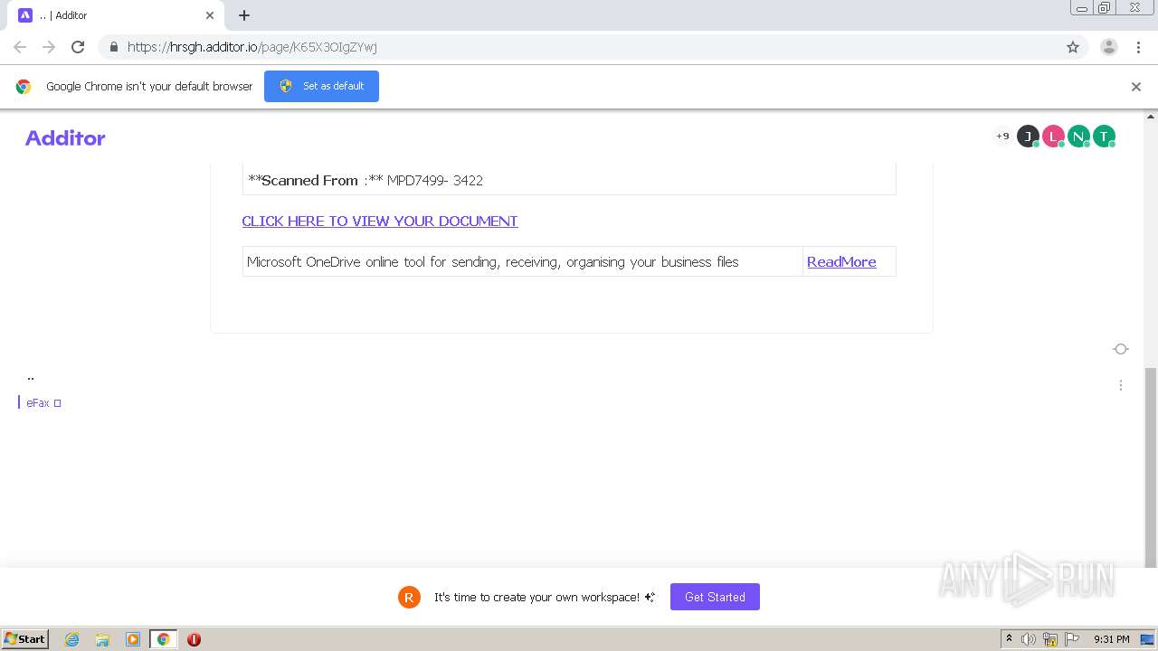1158x651 pixels.
Task: Select the Additor browser tab
Action: (116, 15)
